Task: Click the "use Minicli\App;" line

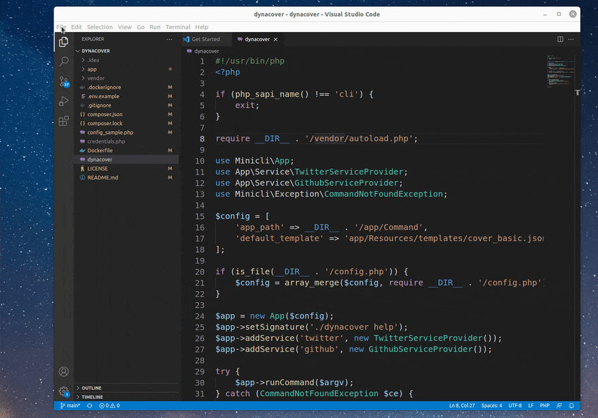Action: click(254, 161)
